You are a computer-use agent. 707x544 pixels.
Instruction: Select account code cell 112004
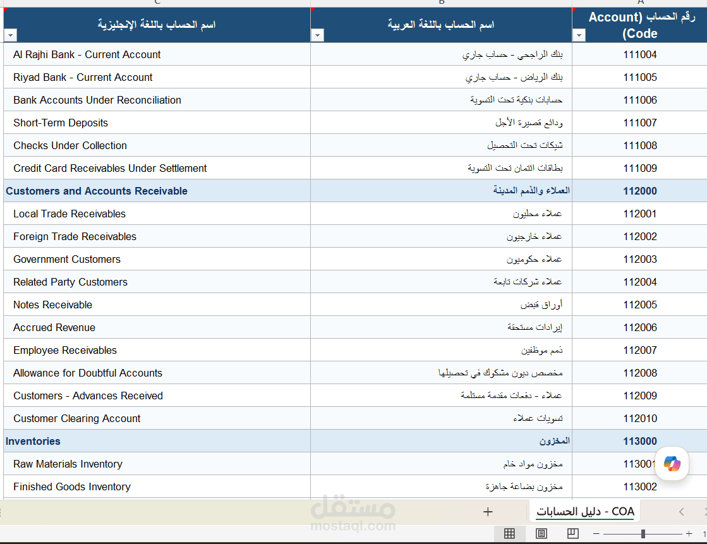pos(640,282)
